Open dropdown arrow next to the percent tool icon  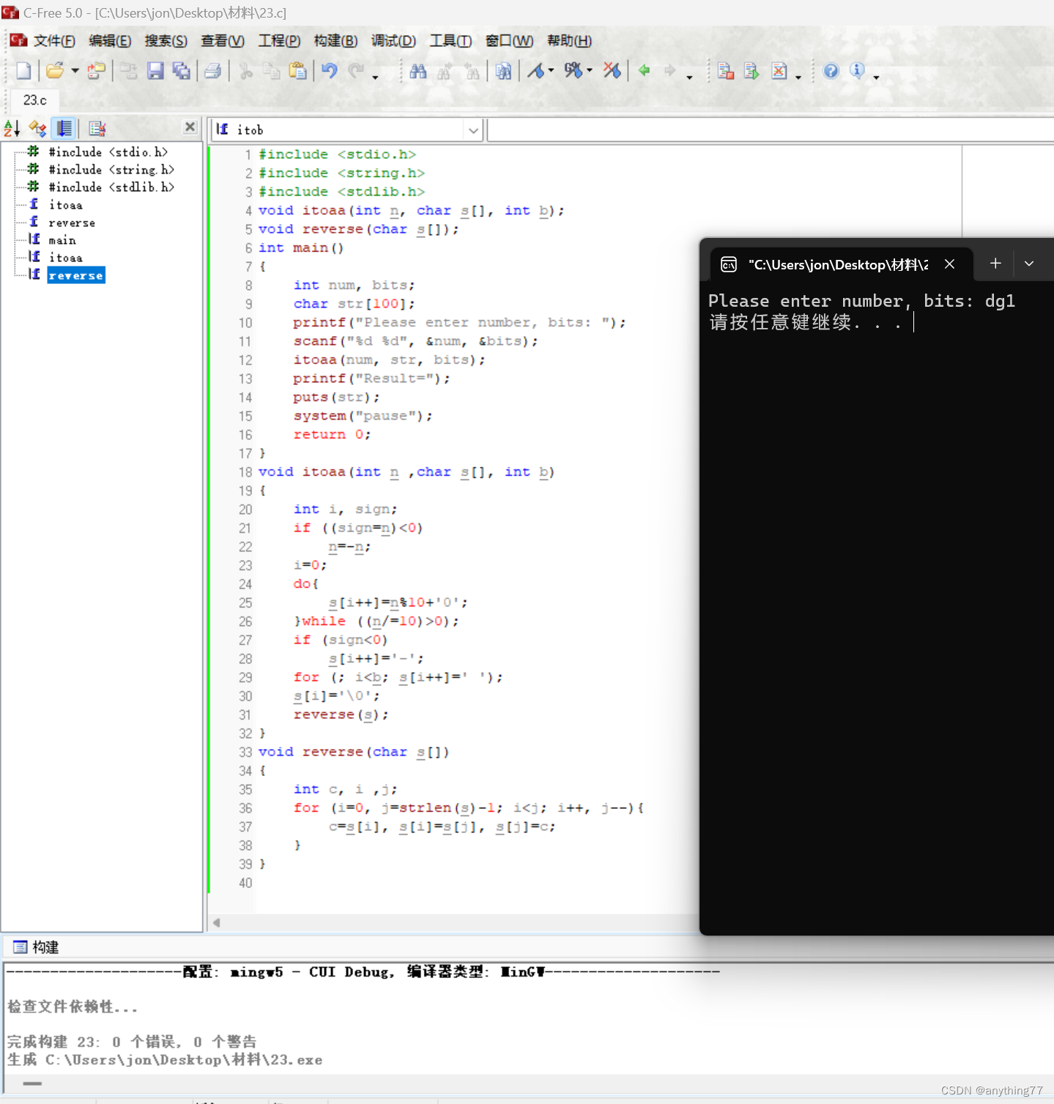589,71
